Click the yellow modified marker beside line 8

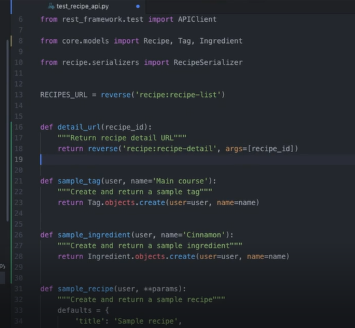11,41
